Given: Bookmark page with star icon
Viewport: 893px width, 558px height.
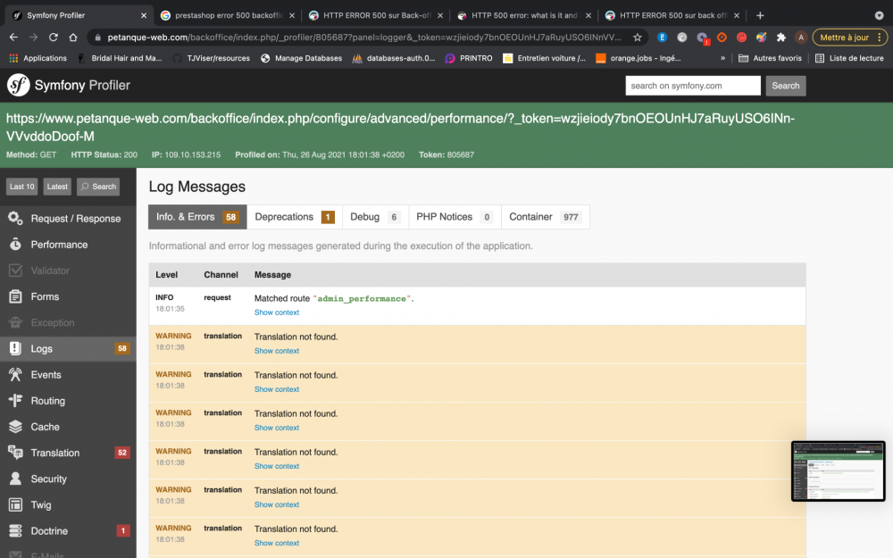Looking at the screenshot, I should tap(638, 37).
